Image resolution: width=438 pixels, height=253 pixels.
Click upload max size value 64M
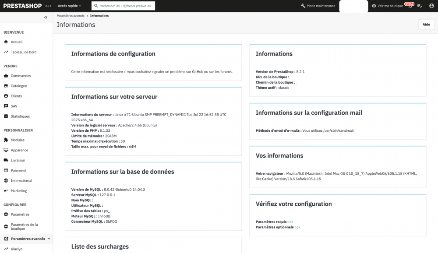coord(132,147)
